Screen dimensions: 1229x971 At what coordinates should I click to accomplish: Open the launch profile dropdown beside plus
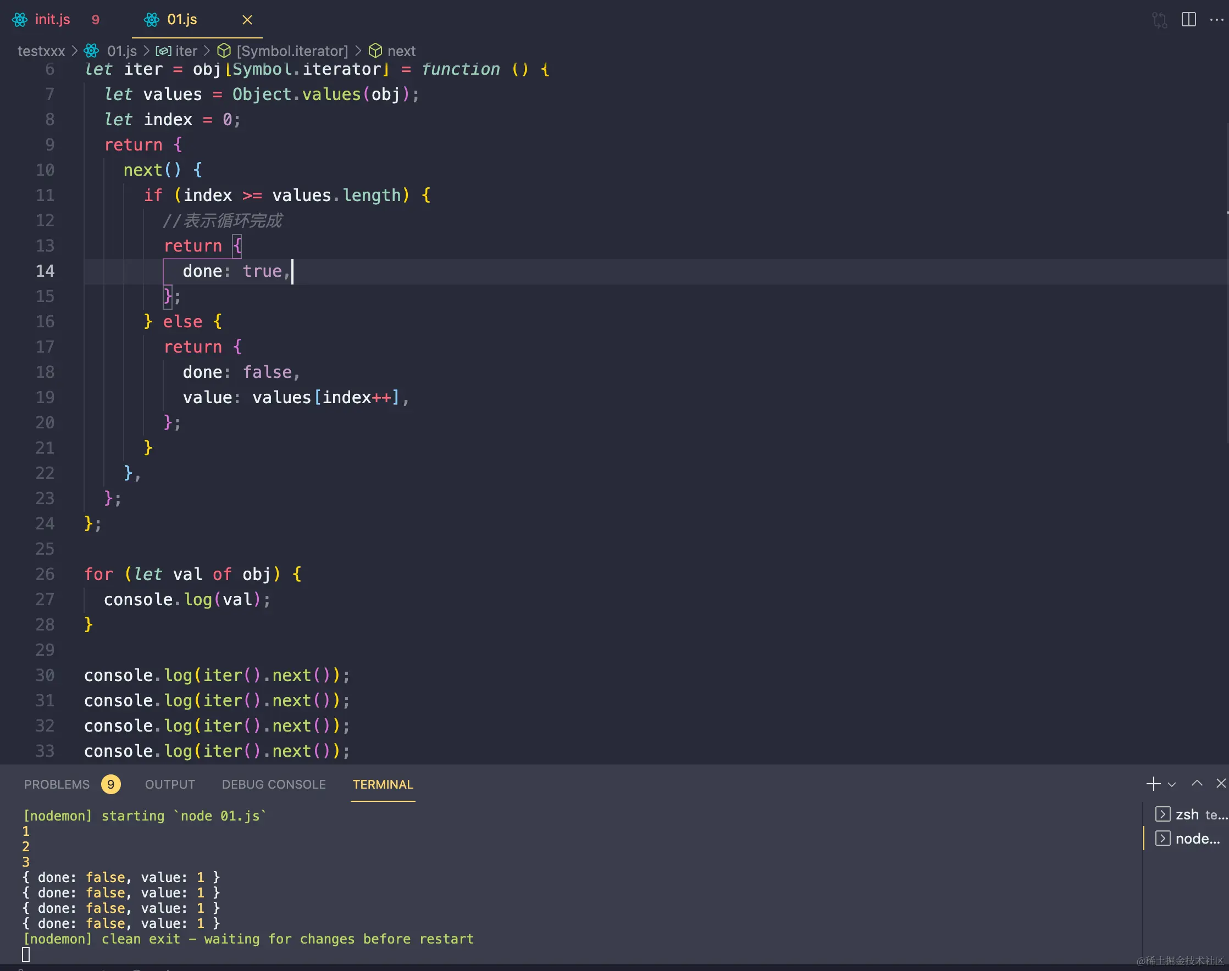(1171, 784)
